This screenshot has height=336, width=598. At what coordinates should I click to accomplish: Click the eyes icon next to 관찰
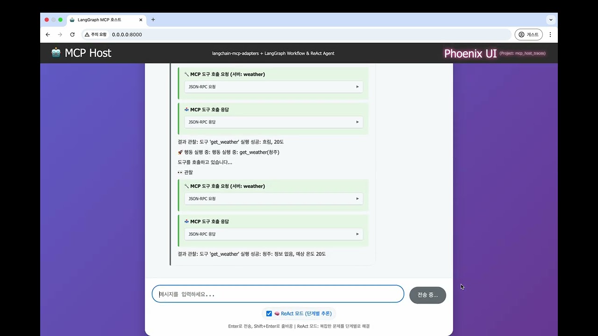(180, 173)
